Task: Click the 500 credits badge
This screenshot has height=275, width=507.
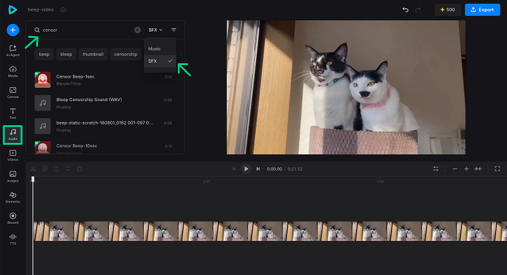Action: [448, 9]
